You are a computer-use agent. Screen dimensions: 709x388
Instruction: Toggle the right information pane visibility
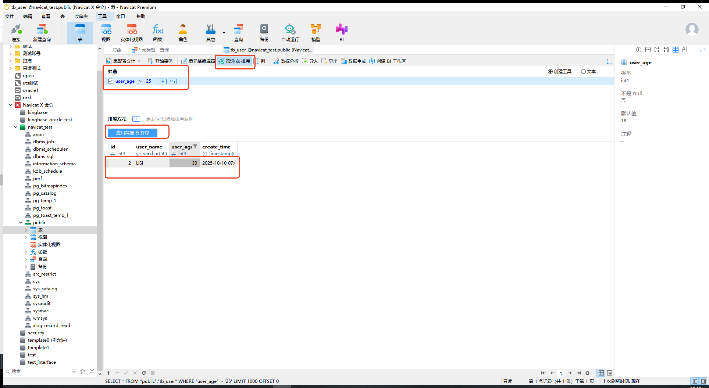pos(703,381)
